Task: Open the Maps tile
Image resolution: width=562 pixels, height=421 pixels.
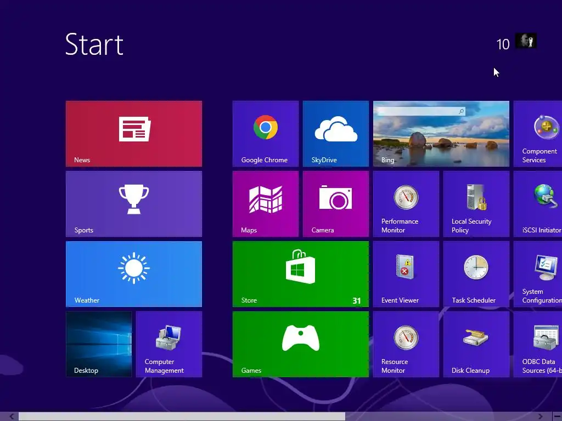Action: [x=265, y=204]
